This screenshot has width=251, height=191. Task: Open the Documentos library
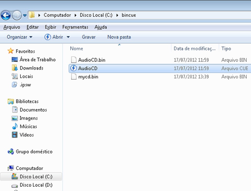pos(33,110)
